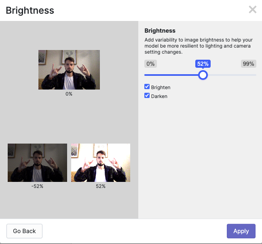This screenshot has width=262, height=244.
Task: Uncheck the Darken checkbox
Action: 147,96
